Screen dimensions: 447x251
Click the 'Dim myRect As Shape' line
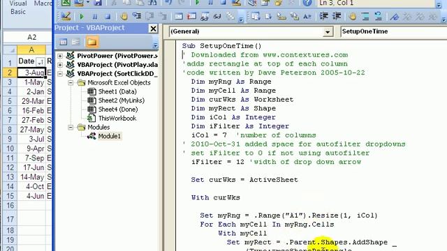(233, 109)
